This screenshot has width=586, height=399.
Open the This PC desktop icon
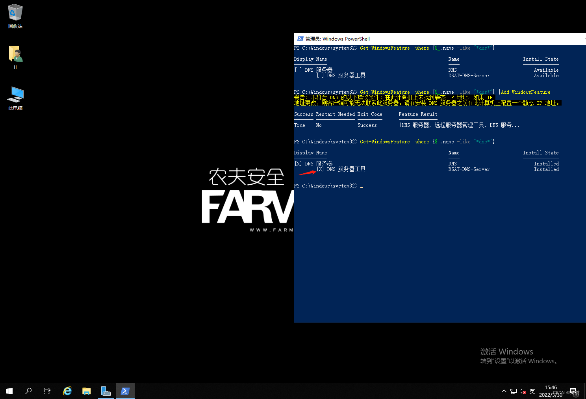(x=15, y=98)
